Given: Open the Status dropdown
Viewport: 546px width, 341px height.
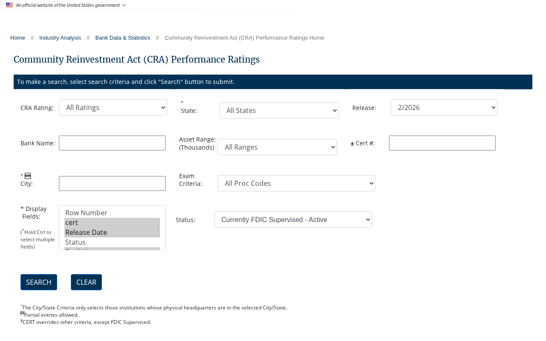Looking at the screenshot, I should point(293,220).
